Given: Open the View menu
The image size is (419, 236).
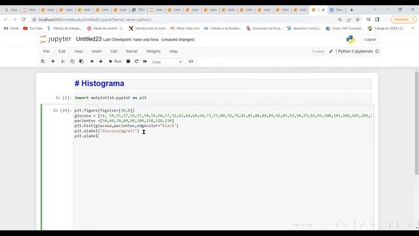Looking at the screenshot, I should (x=79, y=51).
